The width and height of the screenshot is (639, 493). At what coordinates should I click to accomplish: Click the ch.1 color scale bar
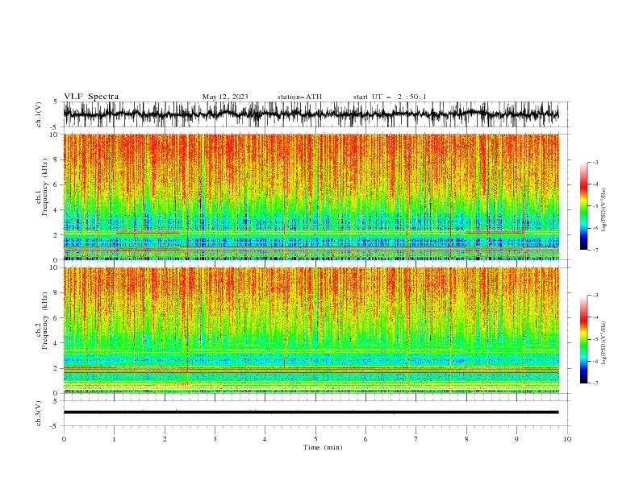coord(584,206)
